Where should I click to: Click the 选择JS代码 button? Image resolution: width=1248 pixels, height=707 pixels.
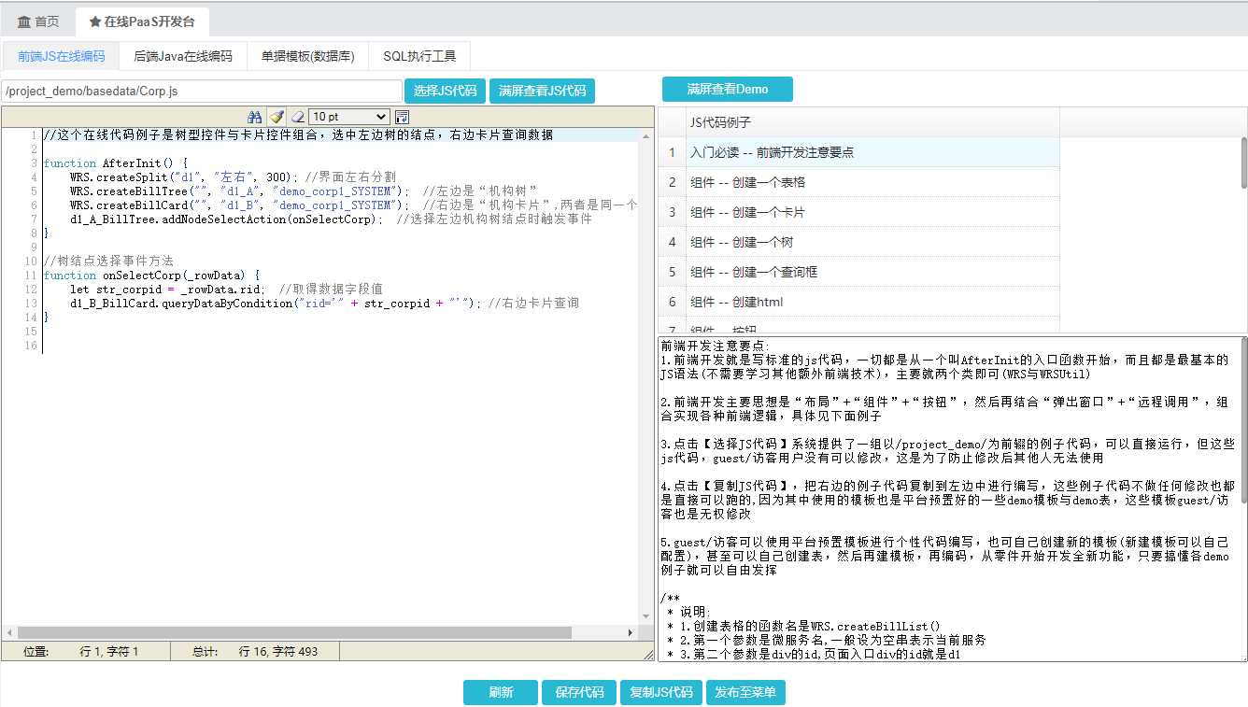point(446,91)
